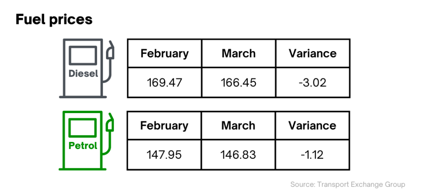Select March header in Diesel table

tap(238, 53)
